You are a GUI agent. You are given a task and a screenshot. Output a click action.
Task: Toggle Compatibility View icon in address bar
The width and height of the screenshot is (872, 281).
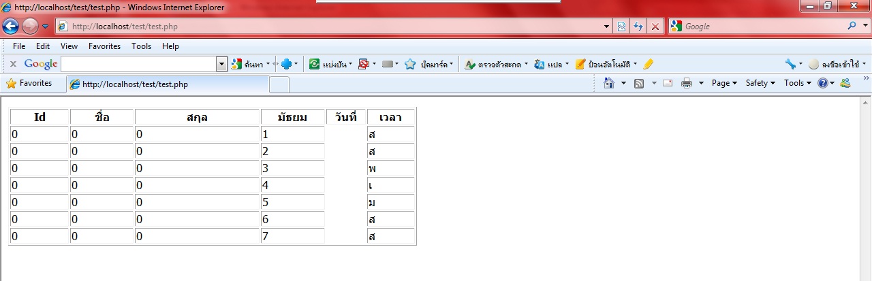(x=622, y=27)
